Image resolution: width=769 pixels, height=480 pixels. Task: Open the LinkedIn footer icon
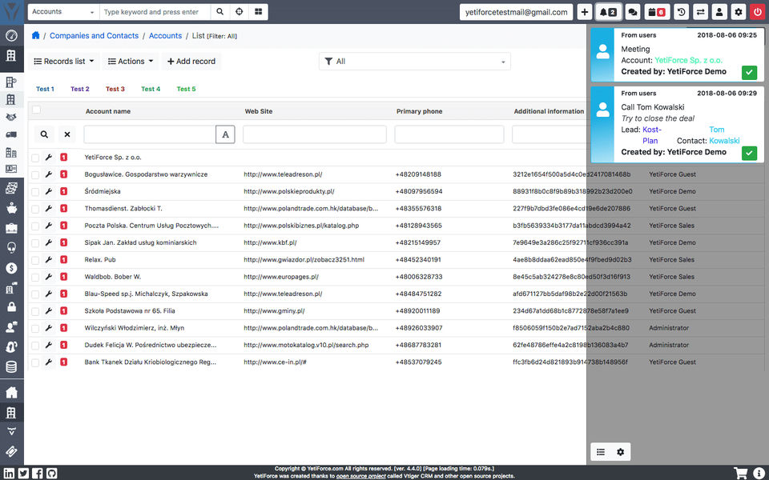pyautogui.click(x=9, y=473)
